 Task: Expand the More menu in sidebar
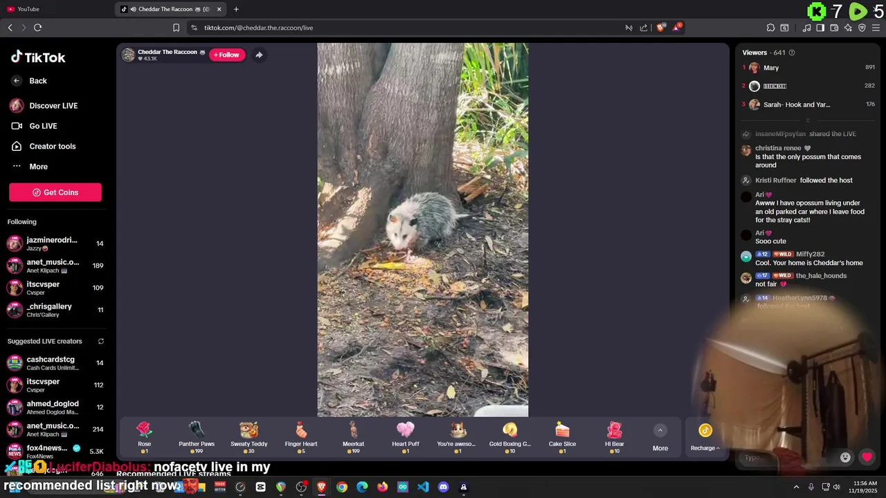click(x=30, y=167)
